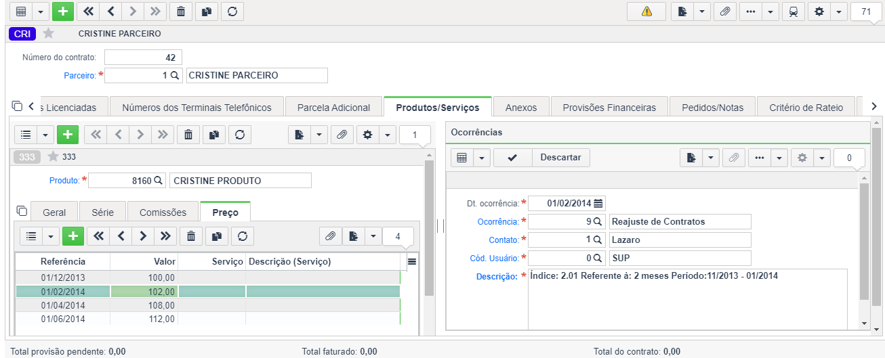
Task: Expand product export dropdown arrow
Action: coord(318,135)
